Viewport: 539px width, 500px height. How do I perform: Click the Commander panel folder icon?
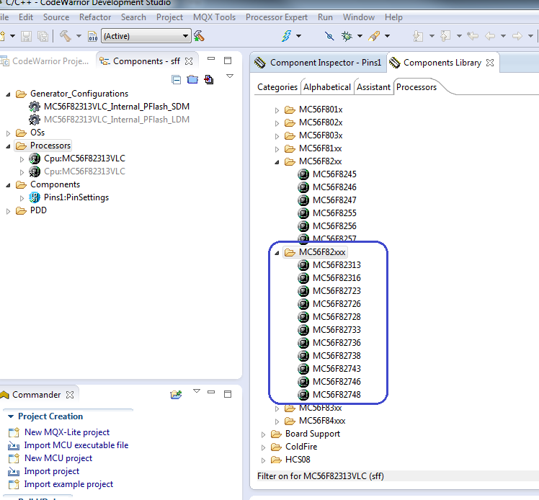(176, 395)
